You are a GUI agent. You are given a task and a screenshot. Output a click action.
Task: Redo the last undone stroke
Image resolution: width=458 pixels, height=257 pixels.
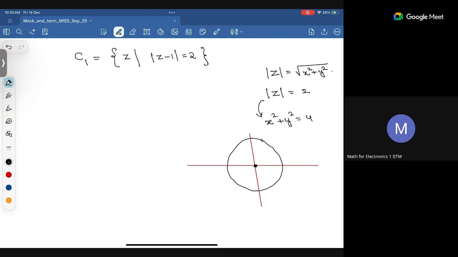click(21, 47)
